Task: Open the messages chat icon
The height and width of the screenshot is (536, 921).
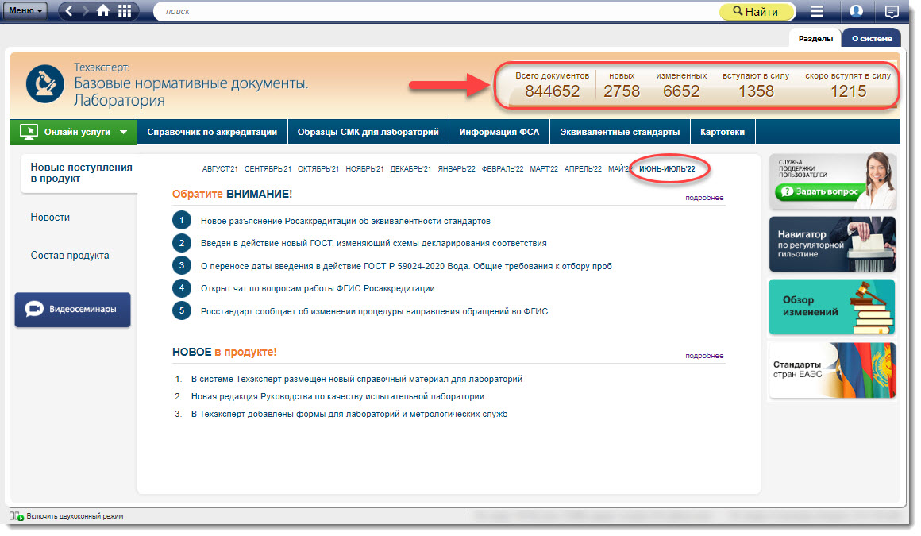Action: point(892,11)
